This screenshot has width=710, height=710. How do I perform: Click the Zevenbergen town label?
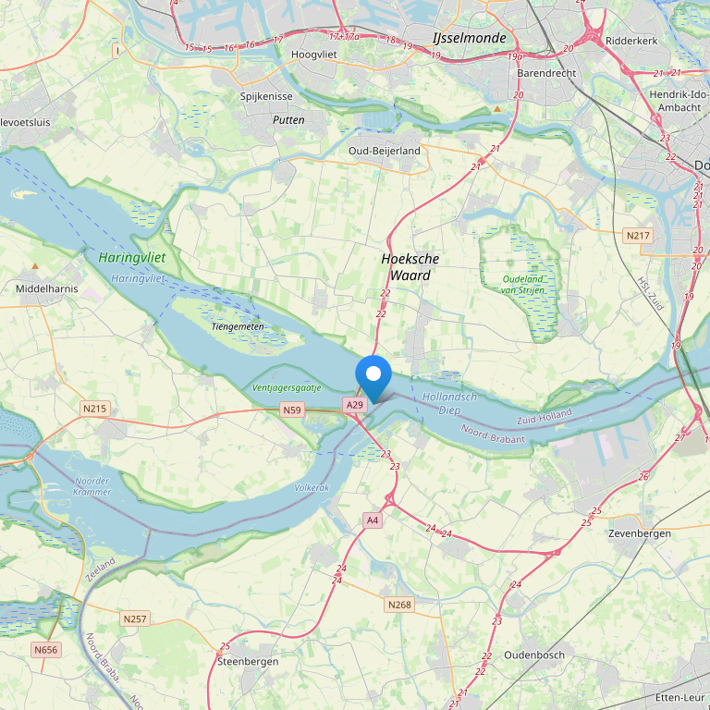640,533
